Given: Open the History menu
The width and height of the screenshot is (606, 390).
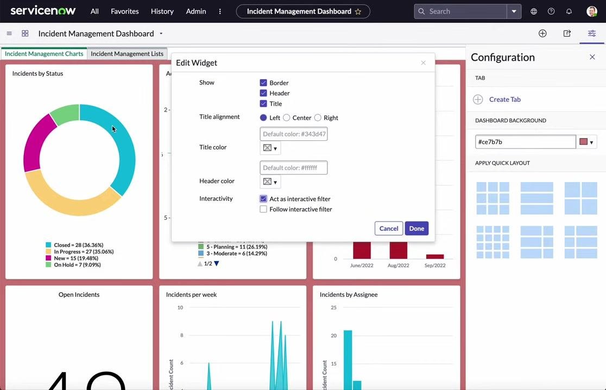Looking at the screenshot, I should point(162,11).
